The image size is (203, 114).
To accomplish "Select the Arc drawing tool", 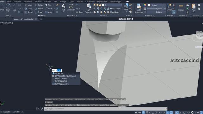I will point(15,7).
